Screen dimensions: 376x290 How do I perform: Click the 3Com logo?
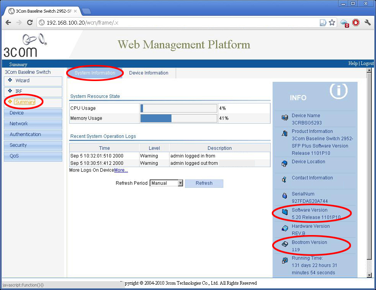coord(25,45)
